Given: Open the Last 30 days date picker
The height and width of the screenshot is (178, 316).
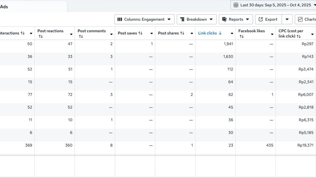Looking at the screenshot, I should tap(275, 5).
